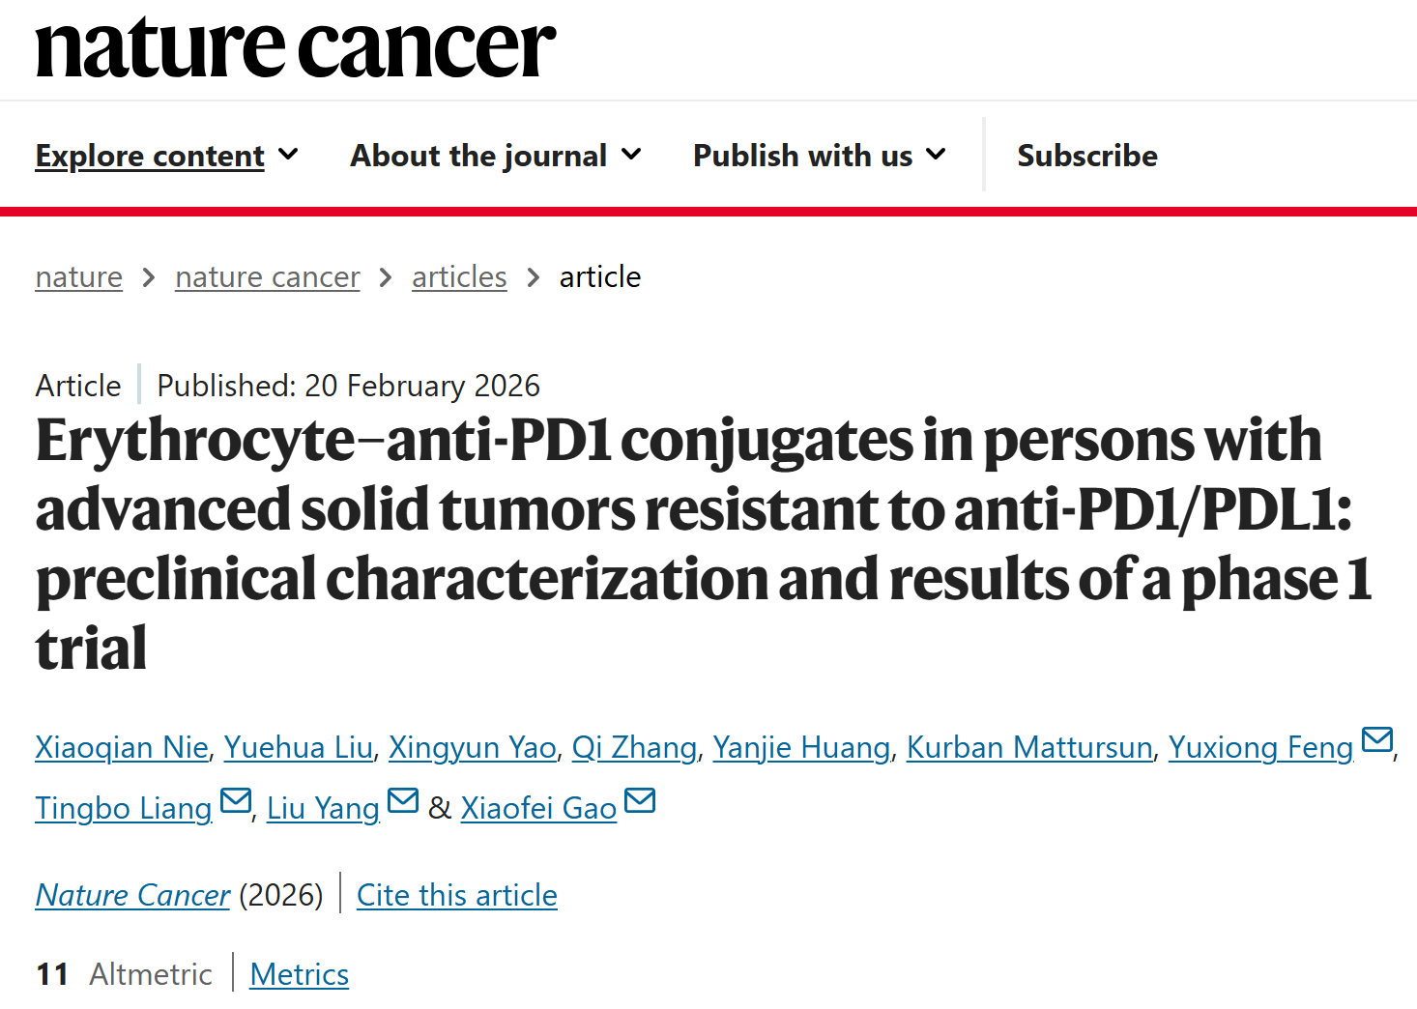View author Qi Zhang's details
The width and height of the screenshot is (1417, 1009).
click(634, 747)
